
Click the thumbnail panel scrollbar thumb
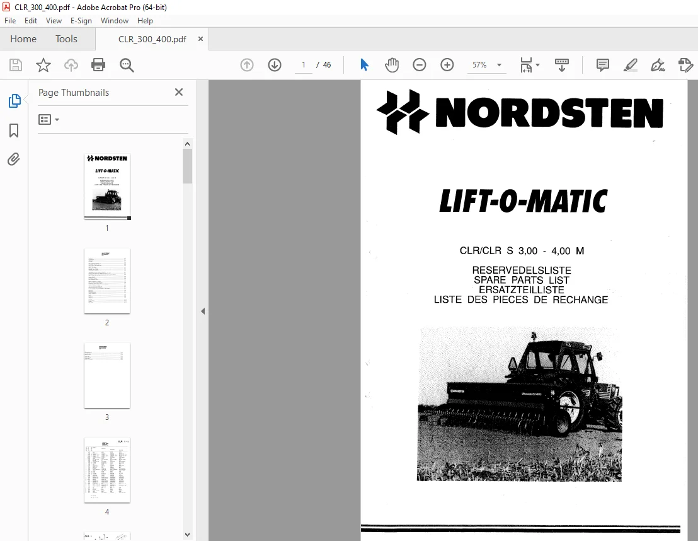click(x=187, y=166)
